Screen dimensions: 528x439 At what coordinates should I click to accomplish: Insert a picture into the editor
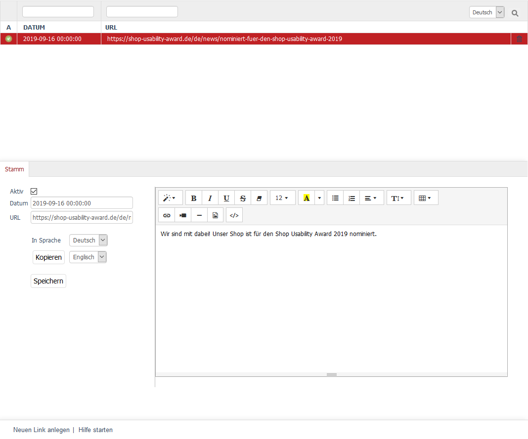click(215, 215)
